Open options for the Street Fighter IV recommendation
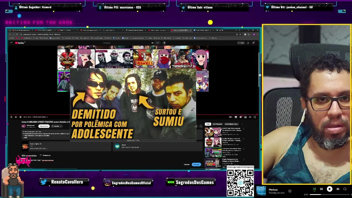The height and width of the screenshot is (198, 352). click(x=244, y=129)
